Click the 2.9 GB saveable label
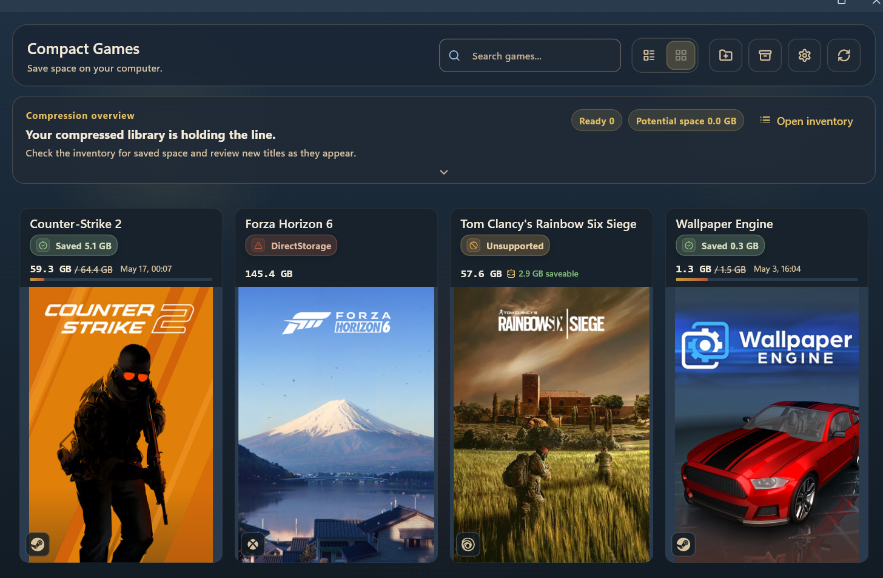Image resolution: width=883 pixels, height=578 pixels. 548,274
